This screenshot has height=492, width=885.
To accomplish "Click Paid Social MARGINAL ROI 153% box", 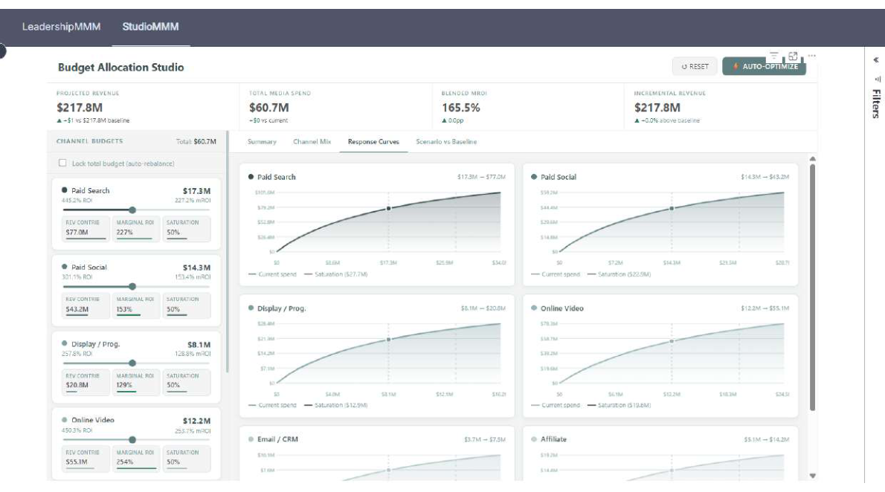I will tap(135, 305).
